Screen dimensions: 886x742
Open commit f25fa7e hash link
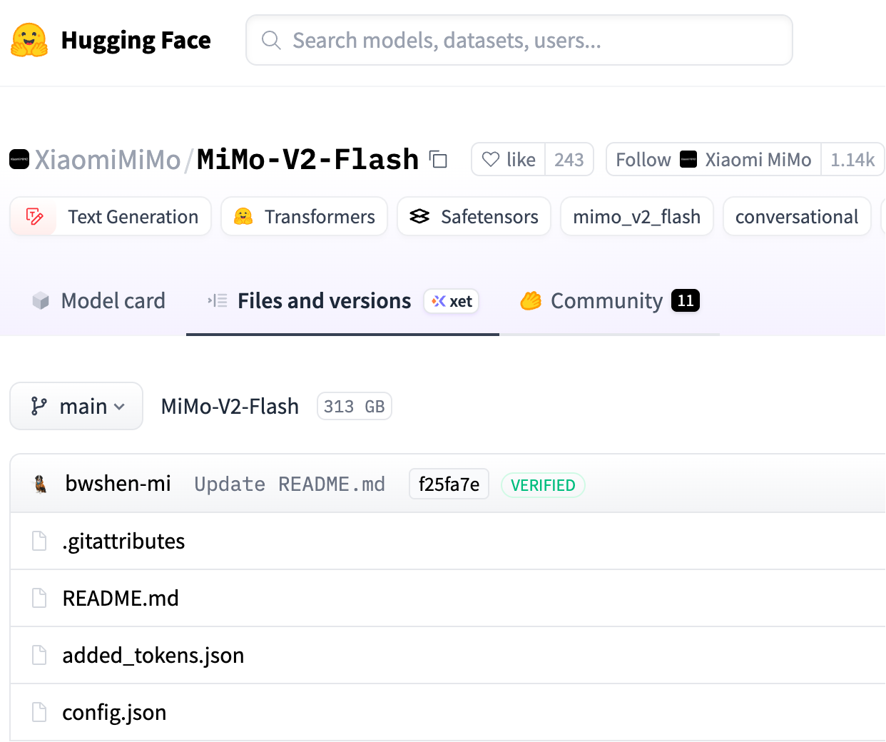(449, 484)
